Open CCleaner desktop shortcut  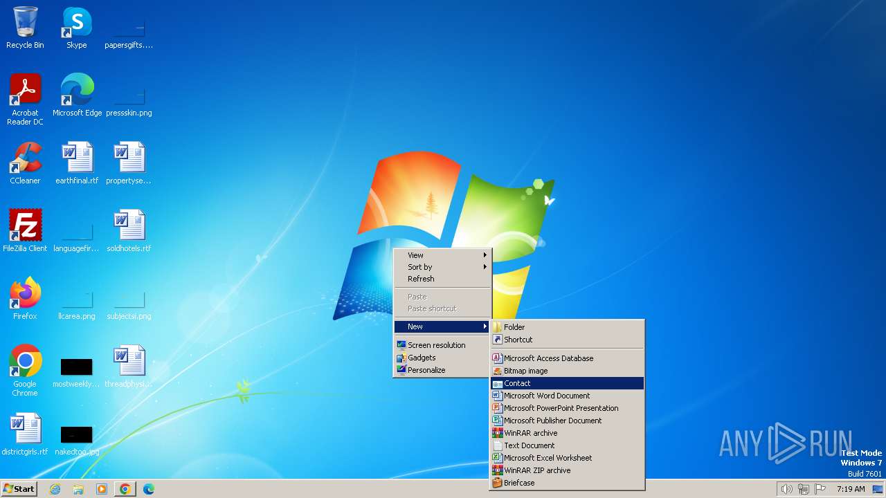[x=25, y=163]
